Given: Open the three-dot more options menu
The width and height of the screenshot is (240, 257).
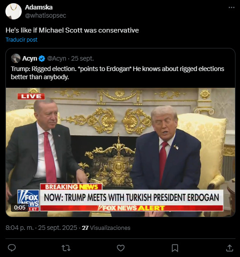Looking at the screenshot, I should click(231, 7).
